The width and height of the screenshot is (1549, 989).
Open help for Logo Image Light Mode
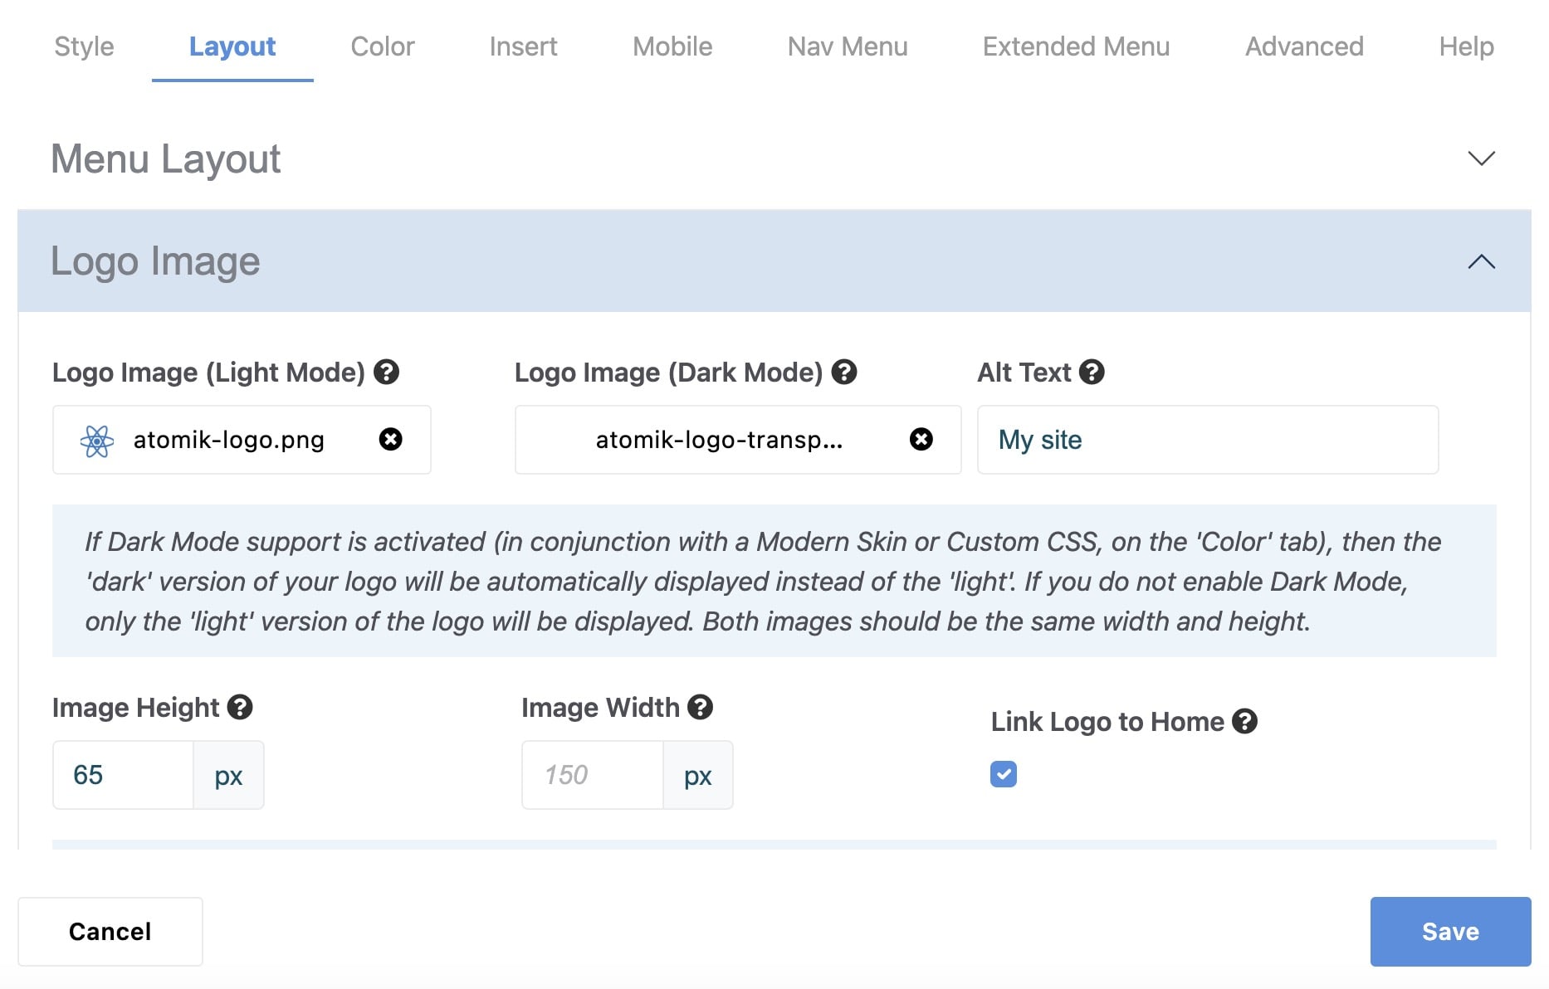click(x=386, y=372)
